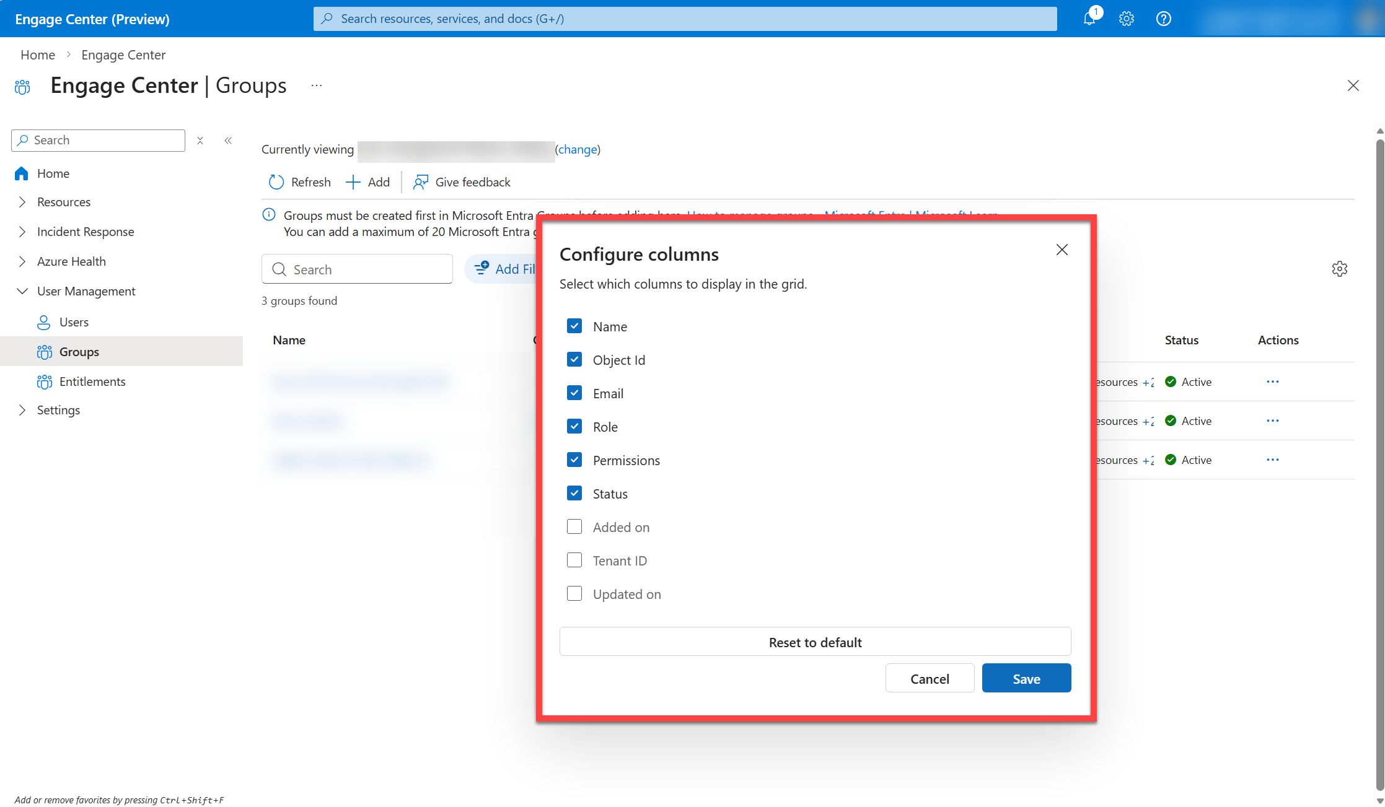Click the Add plus icon

coord(353,182)
